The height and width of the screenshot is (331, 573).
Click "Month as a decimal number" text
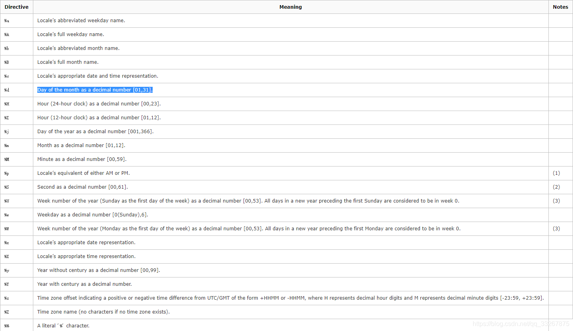click(81, 145)
